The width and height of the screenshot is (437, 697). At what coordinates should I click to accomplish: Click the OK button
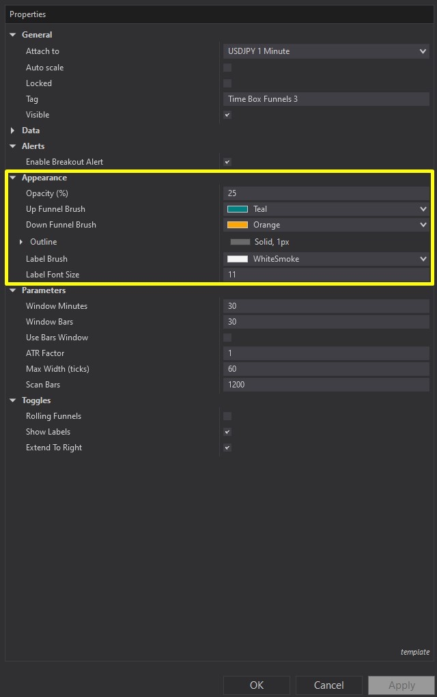coord(257,685)
